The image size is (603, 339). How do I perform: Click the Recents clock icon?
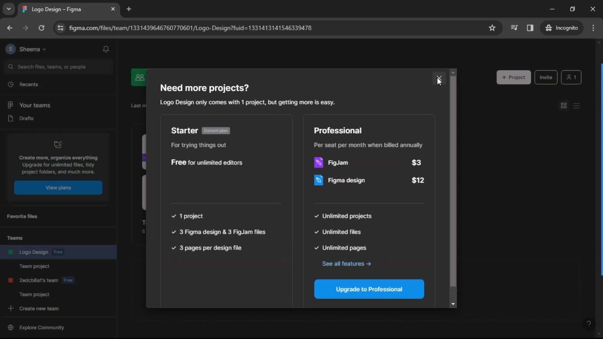coord(11,84)
